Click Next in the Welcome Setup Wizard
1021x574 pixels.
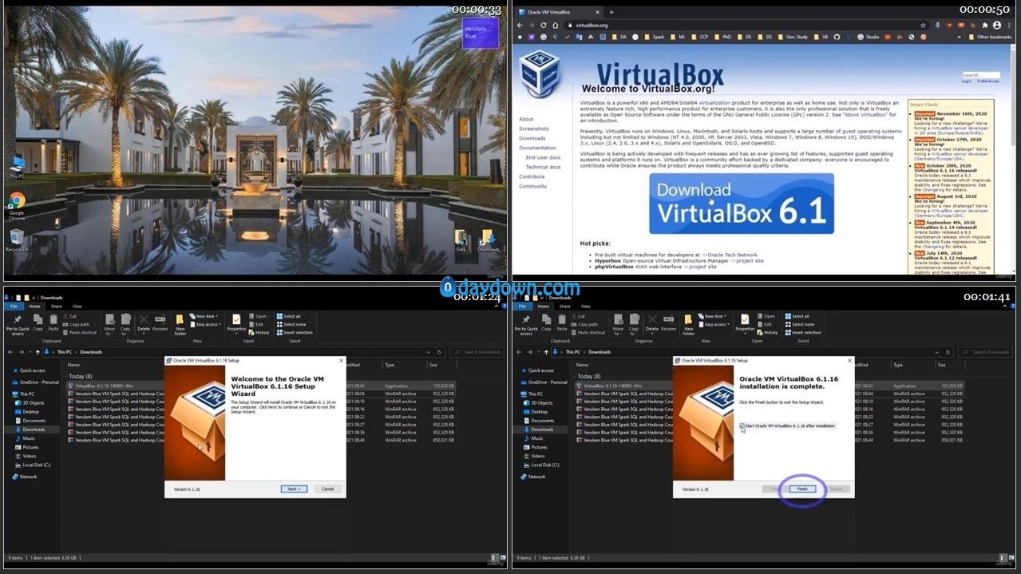coord(293,489)
